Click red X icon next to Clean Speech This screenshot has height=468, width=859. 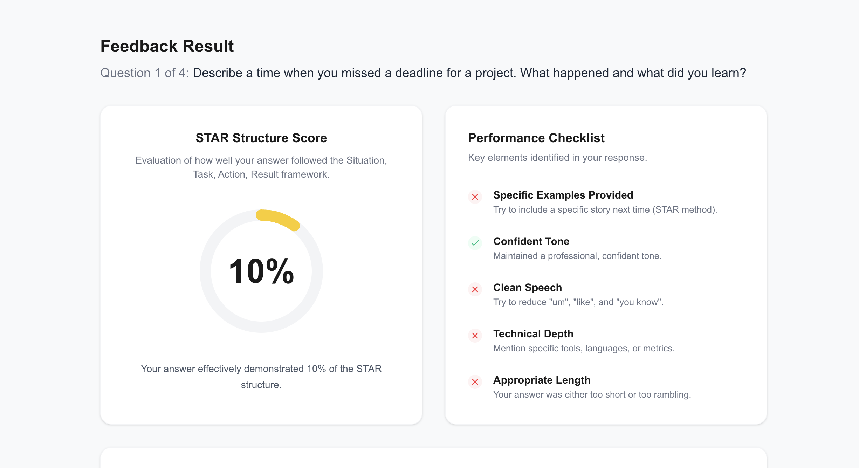pos(475,289)
